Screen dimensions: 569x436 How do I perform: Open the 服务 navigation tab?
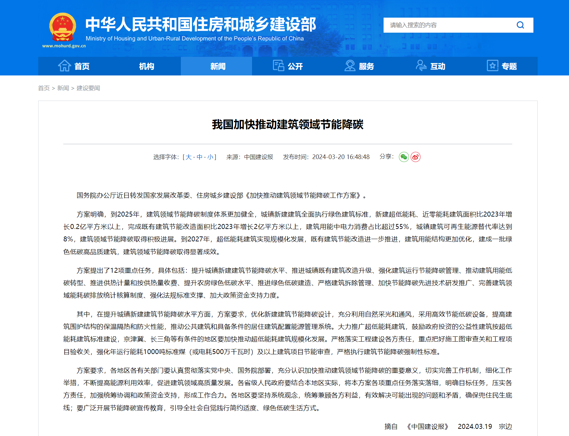[359, 66]
